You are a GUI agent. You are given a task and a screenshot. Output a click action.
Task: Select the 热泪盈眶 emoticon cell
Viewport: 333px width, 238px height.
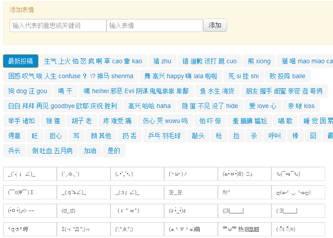[245, 229]
